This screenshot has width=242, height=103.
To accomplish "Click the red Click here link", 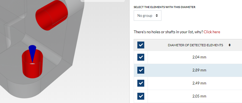I will (x=212, y=32).
